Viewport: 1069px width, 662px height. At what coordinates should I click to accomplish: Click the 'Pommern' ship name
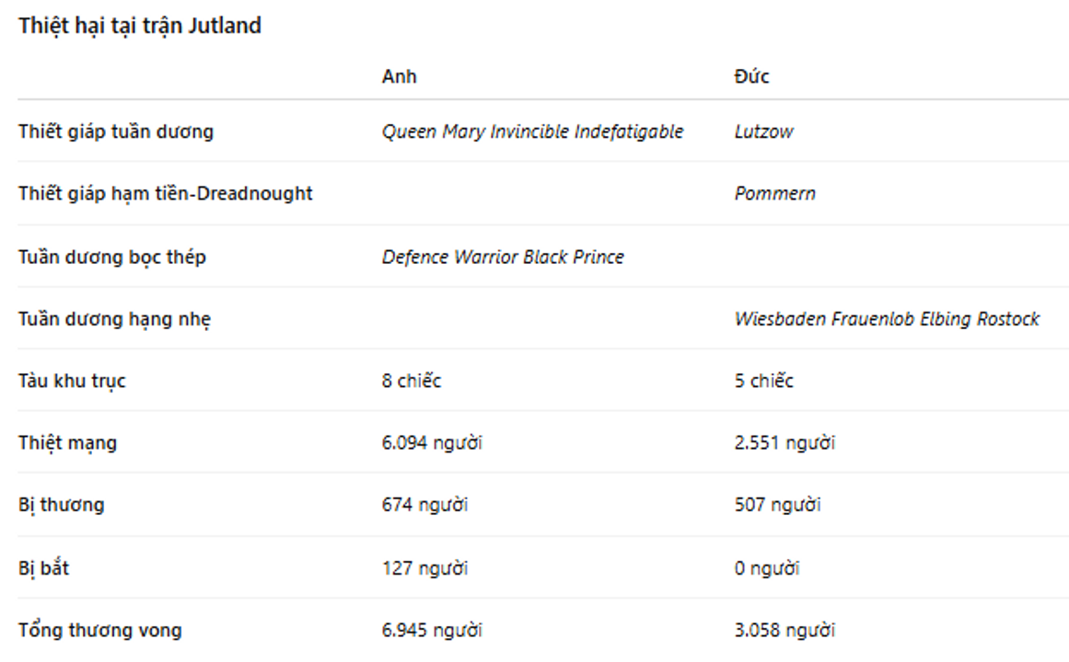point(774,194)
